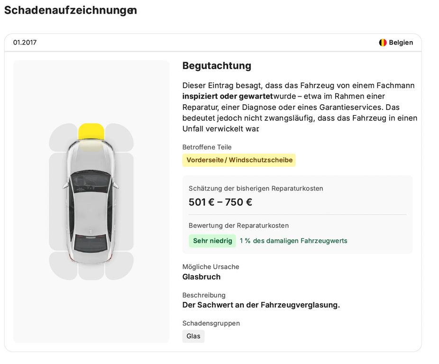
Task: Click the Begutachtung heading
Action: pyautogui.click(x=217, y=66)
